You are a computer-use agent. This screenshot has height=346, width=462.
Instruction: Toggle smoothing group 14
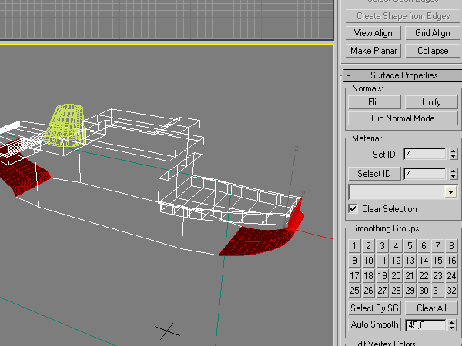point(423,261)
